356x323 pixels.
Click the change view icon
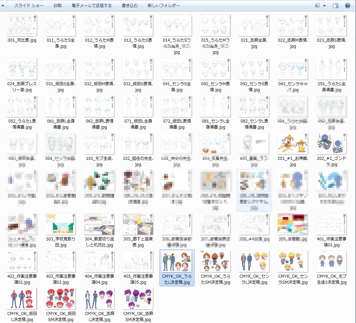(x=317, y=5)
